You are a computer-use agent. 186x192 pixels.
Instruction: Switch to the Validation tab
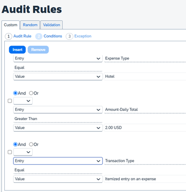click(51, 25)
